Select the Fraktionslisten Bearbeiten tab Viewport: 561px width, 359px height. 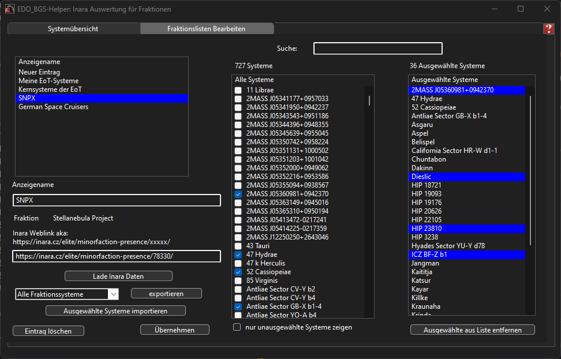pyautogui.click(x=206, y=29)
